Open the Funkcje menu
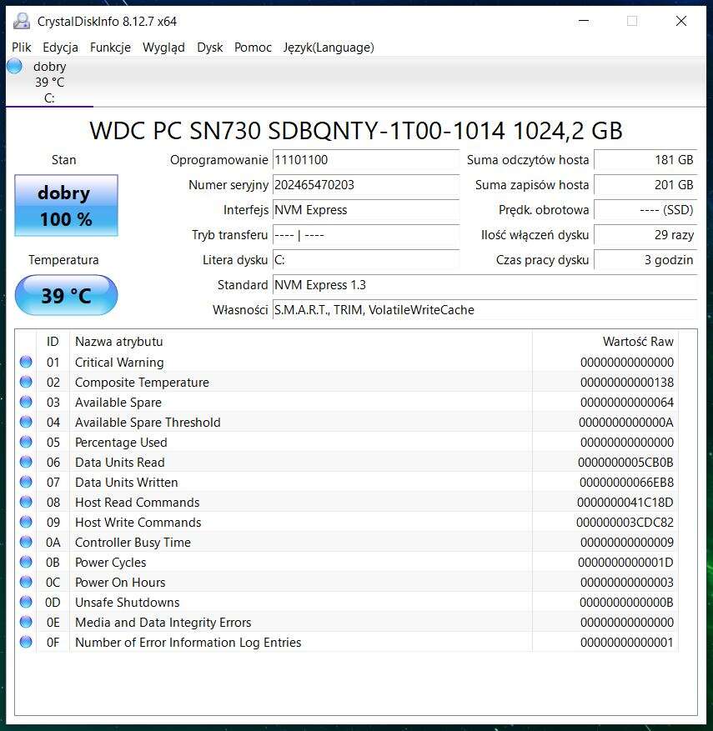Image resolution: width=713 pixels, height=731 pixels. coord(110,48)
